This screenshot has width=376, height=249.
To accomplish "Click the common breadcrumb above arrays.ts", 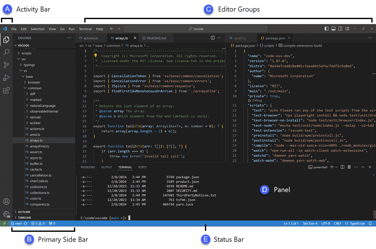I will click(113, 45).
